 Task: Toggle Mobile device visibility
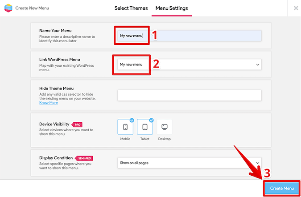[125, 127]
